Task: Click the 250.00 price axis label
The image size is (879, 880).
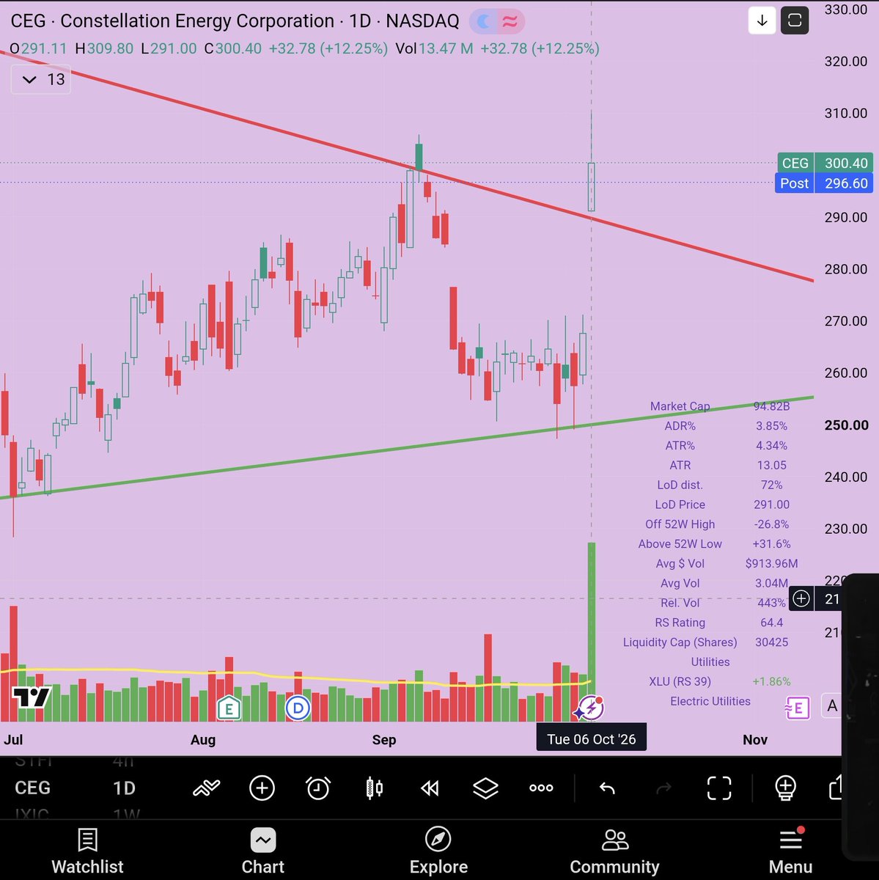Action: coord(846,425)
